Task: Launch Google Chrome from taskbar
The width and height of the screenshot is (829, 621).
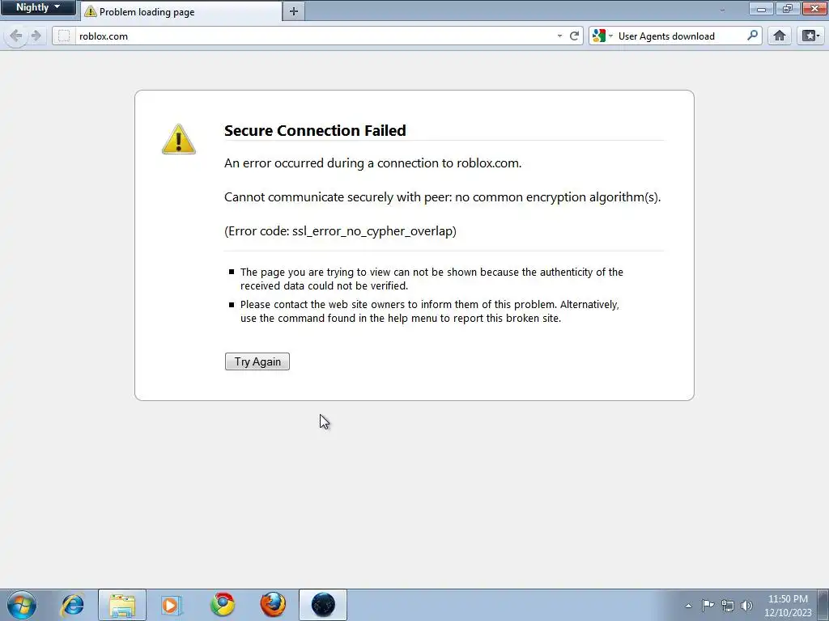Action: [x=223, y=605]
